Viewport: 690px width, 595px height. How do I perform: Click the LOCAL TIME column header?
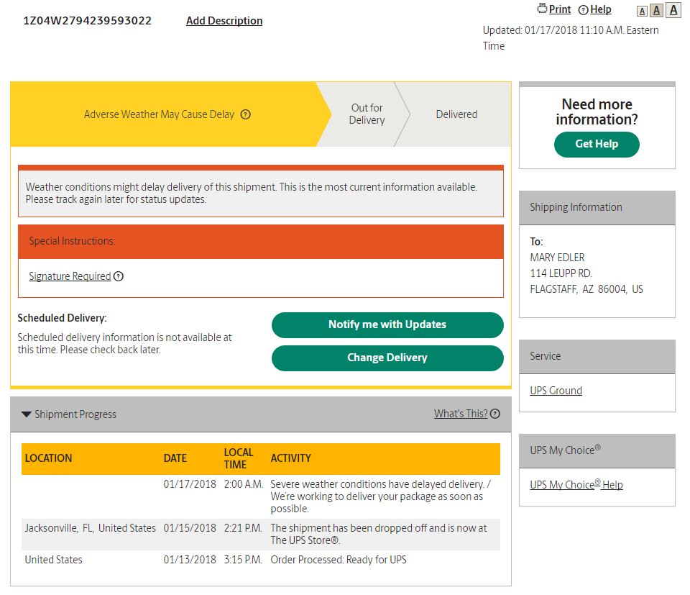(x=239, y=458)
